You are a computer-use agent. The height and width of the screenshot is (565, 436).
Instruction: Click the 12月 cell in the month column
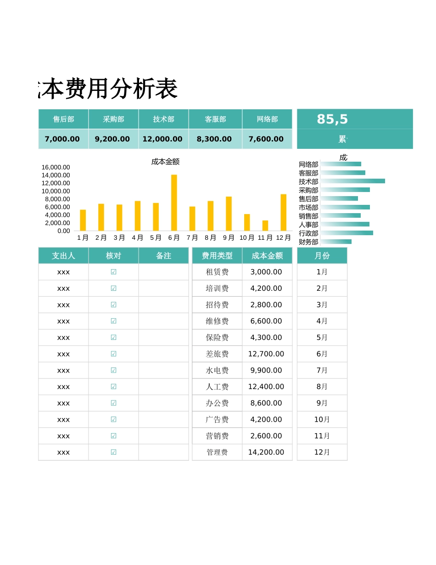[x=322, y=452]
